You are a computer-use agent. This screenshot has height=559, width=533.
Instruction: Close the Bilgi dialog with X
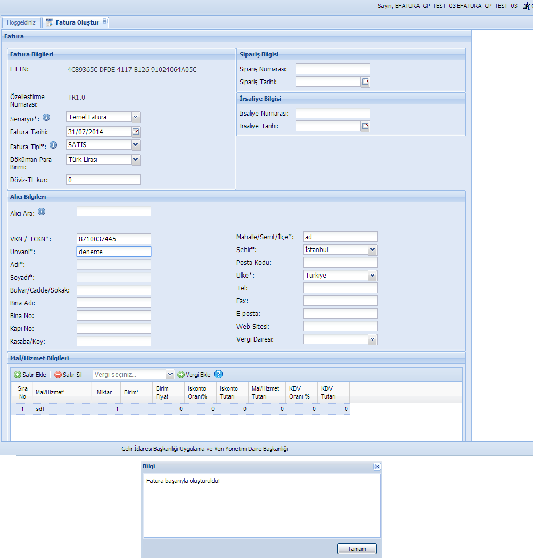pos(377,467)
